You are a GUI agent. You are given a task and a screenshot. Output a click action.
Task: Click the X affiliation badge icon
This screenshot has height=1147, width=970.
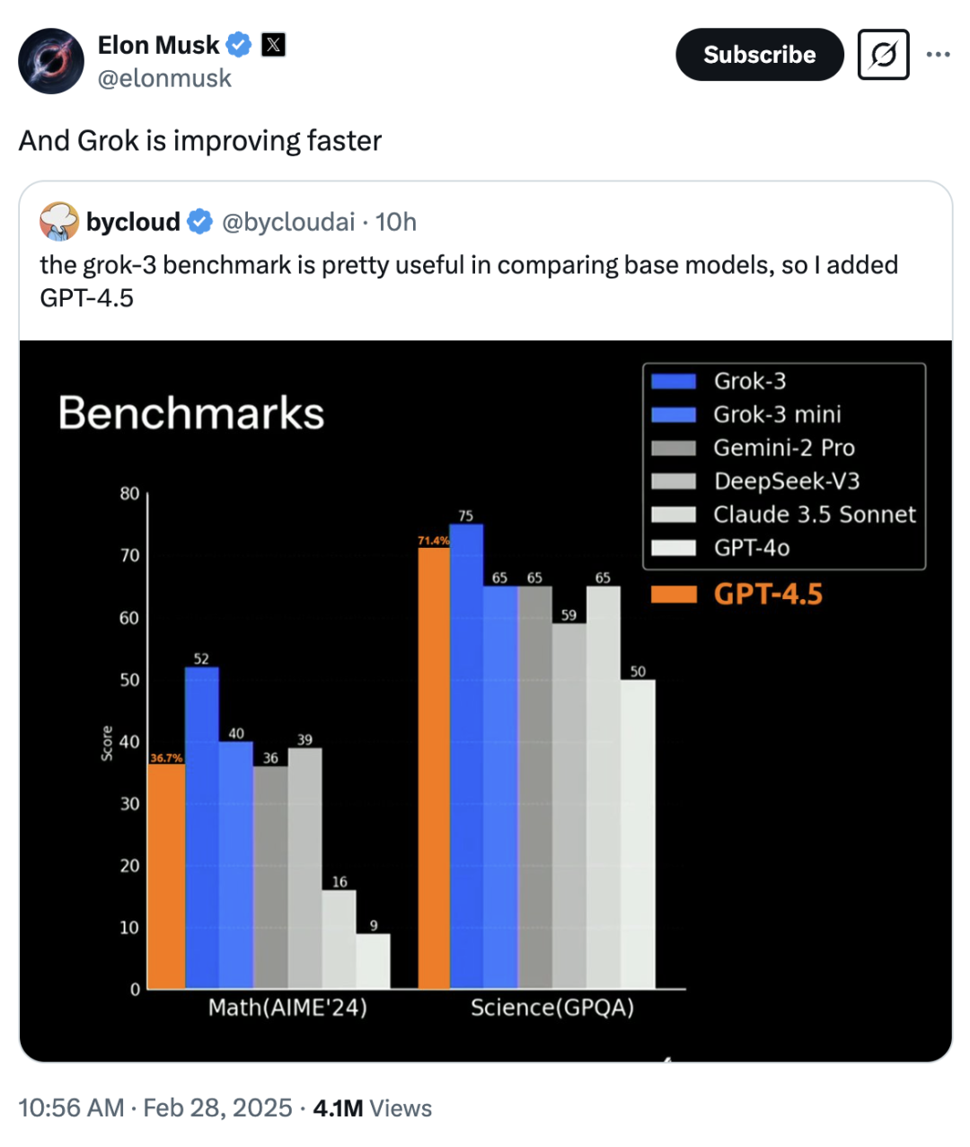pos(273,44)
